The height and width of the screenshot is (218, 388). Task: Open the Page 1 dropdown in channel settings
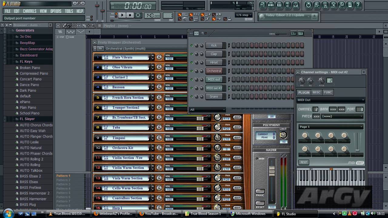coord(331,127)
